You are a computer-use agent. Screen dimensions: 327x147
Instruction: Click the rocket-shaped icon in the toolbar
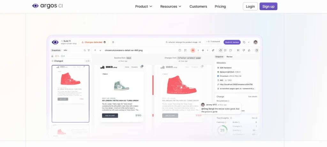pos(213,50)
